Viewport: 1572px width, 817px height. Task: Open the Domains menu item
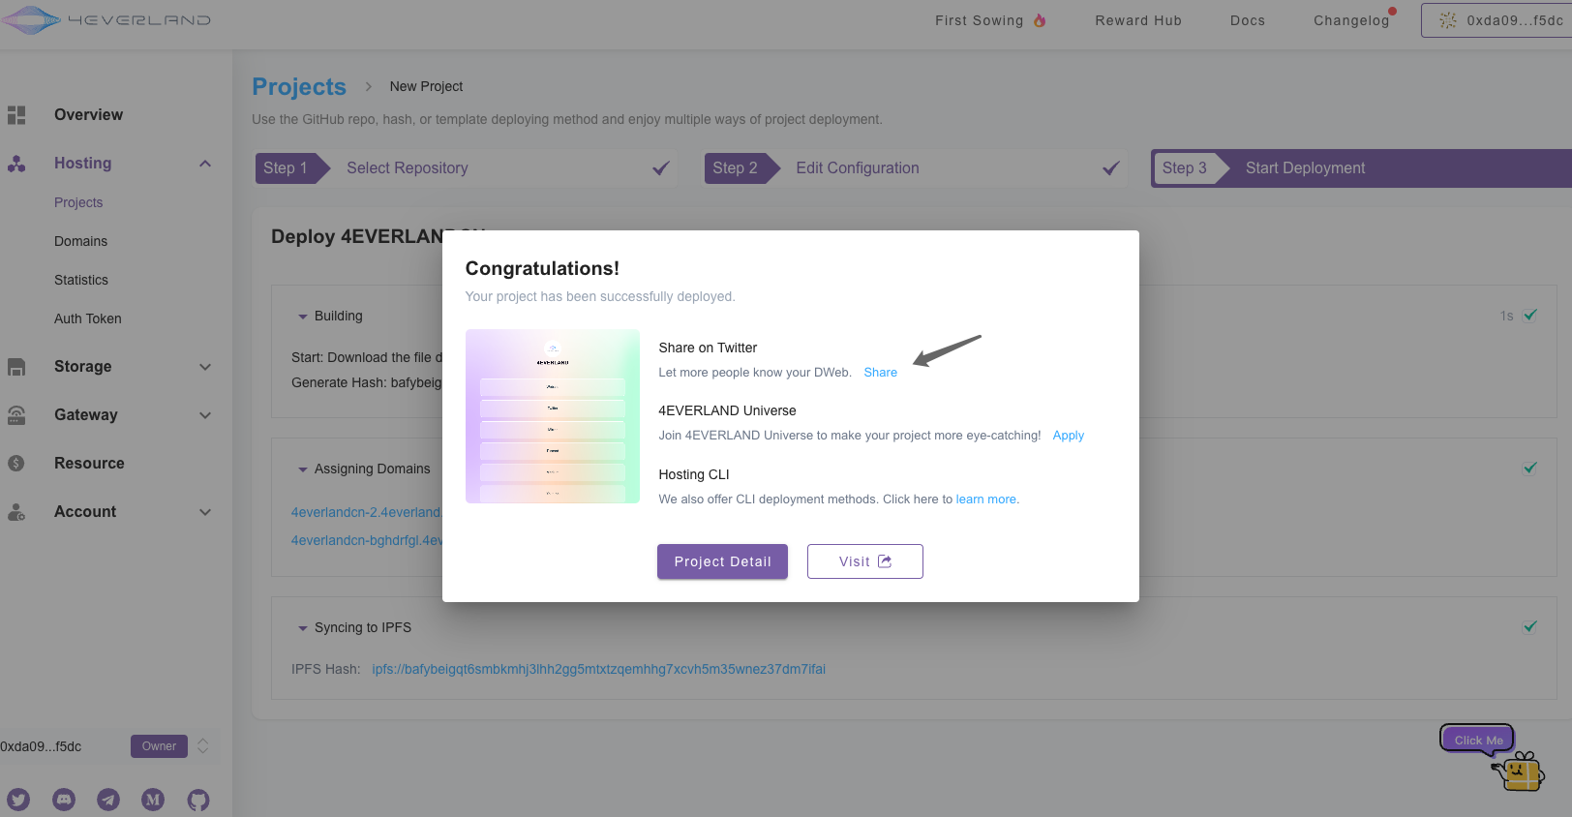click(80, 241)
